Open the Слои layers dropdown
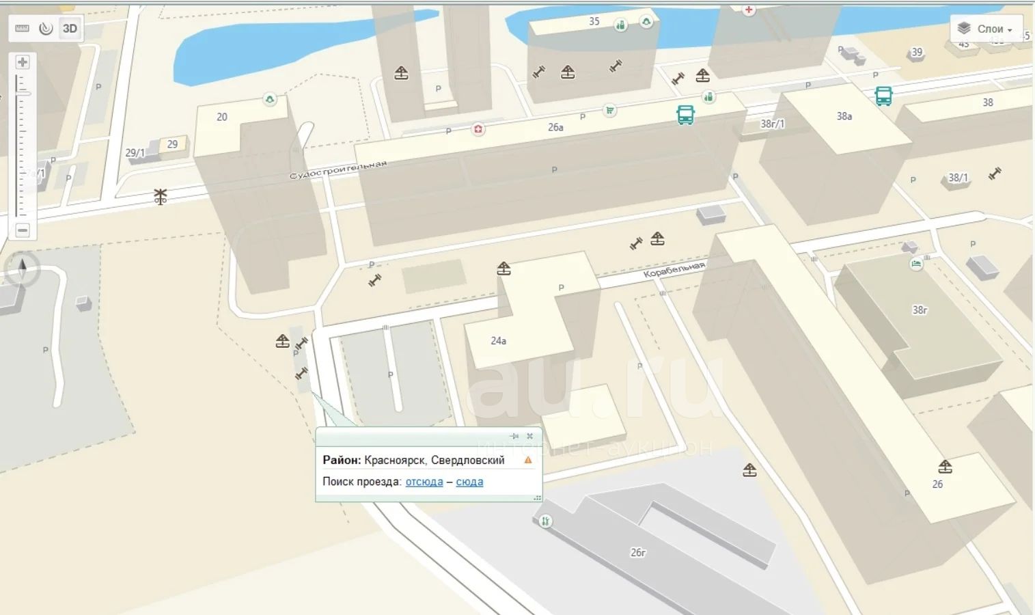The width and height of the screenshot is (1035, 615). [985, 29]
